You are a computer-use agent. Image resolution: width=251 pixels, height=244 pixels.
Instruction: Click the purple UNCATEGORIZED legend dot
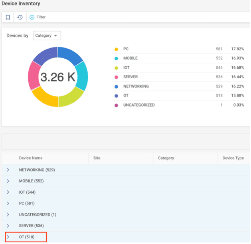pyautogui.click(x=117, y=105)
